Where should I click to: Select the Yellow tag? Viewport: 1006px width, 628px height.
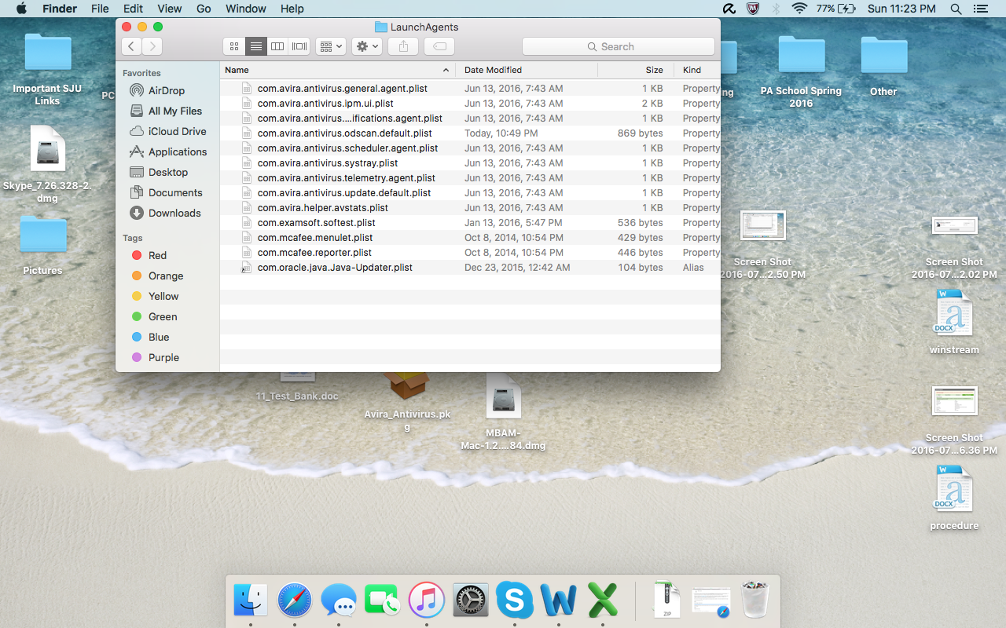coord(157,296)
